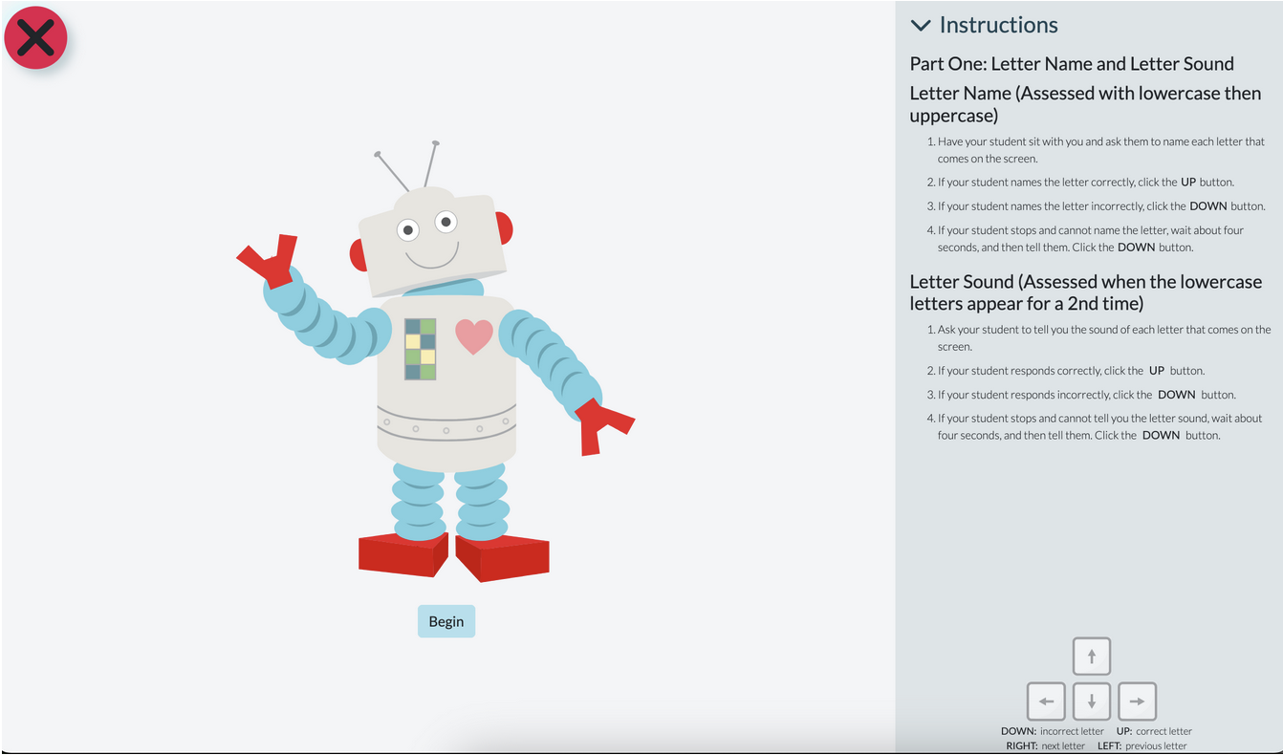The image size is (1283, 755).
Task: Click the robot's checkered chest panel
Action: (x=421, y=349)
